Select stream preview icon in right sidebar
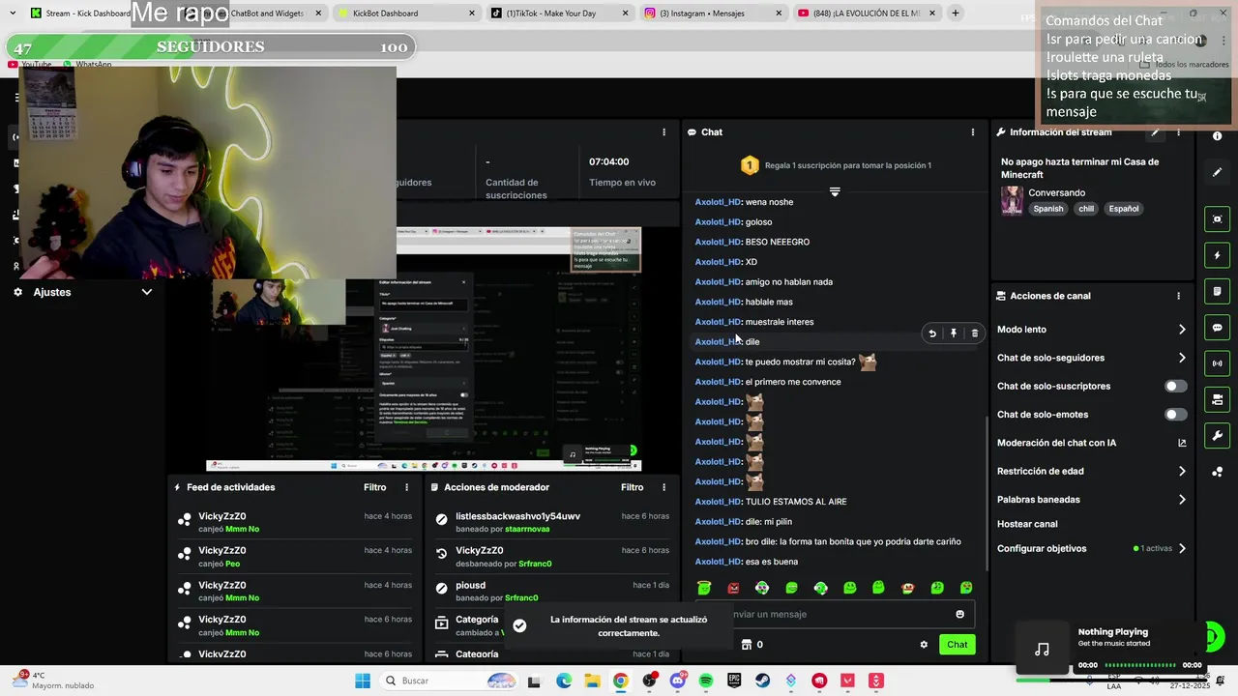1238x696 pixels. tap(1217, 219)
